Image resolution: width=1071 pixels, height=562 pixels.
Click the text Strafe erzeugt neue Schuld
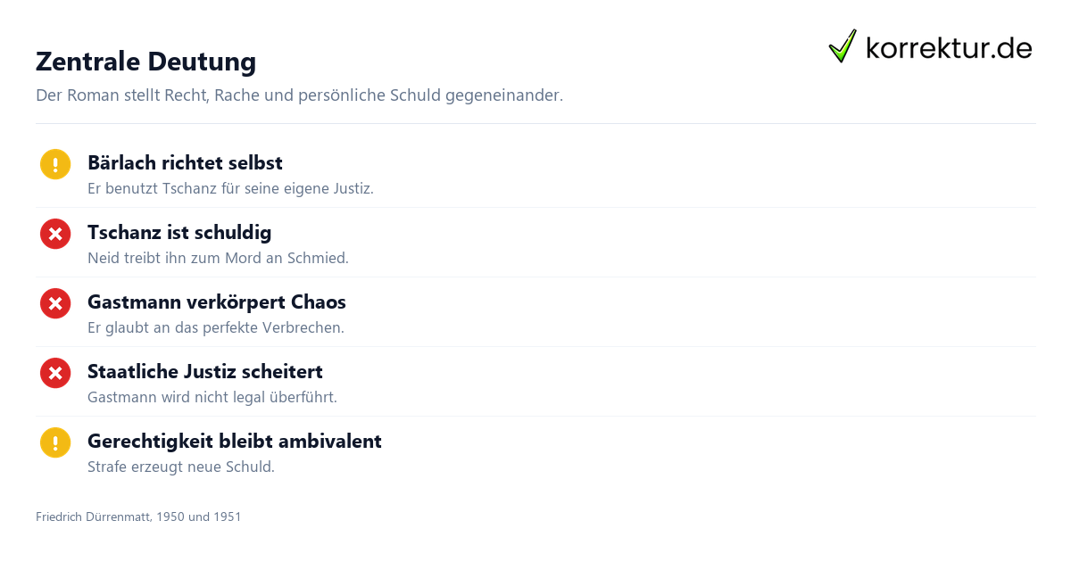tap(181, 467)
